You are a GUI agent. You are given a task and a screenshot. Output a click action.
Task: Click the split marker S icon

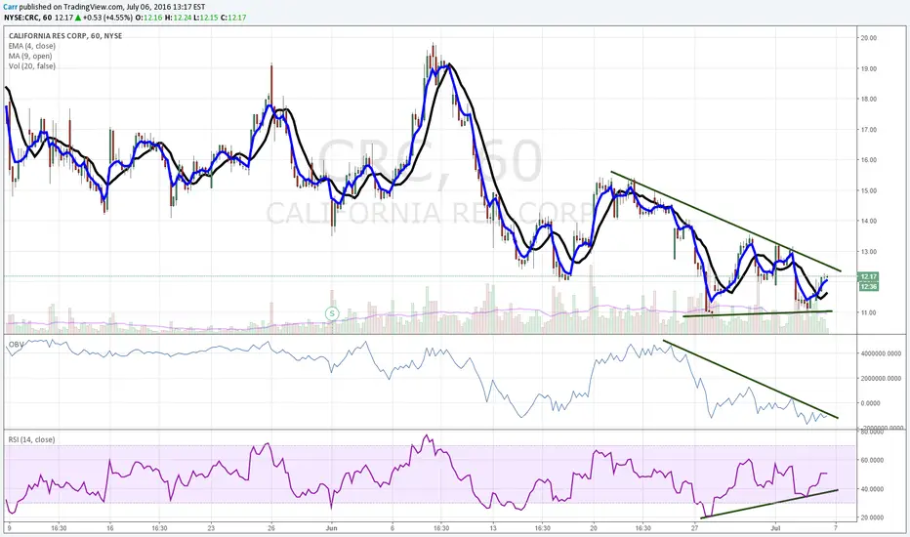tap(332, 313)
